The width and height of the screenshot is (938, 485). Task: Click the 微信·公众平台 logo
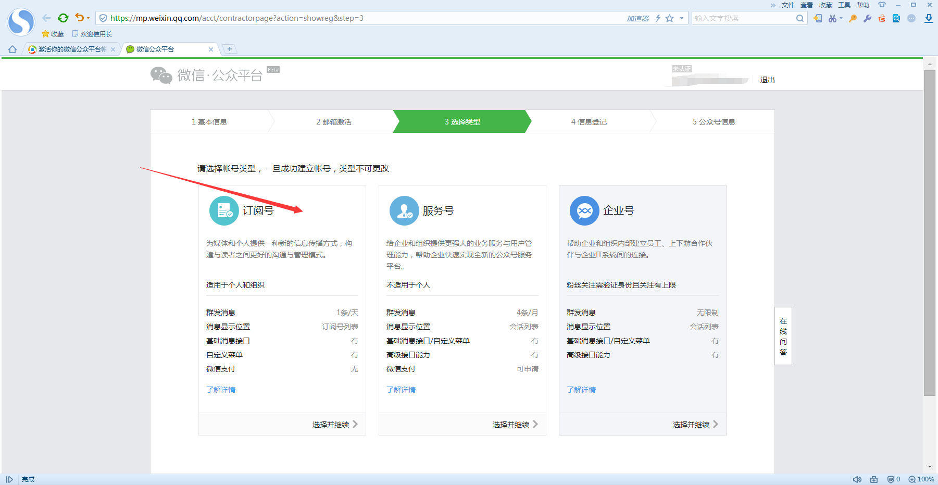pos(207,75)
